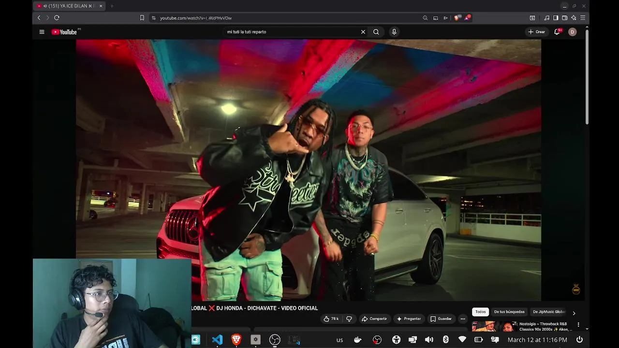Go to YouTube home via logo
Image resolution: width=619 pixels, height=348 pixels.
tap(64, 32)
